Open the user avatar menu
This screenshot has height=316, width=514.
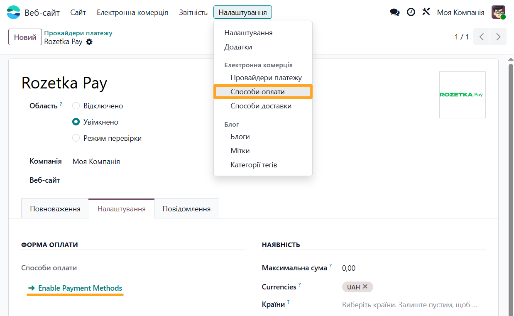pos(498,12)
